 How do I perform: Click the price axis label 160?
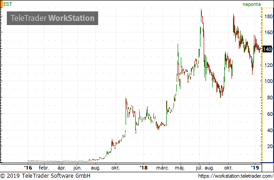point(269,32)
